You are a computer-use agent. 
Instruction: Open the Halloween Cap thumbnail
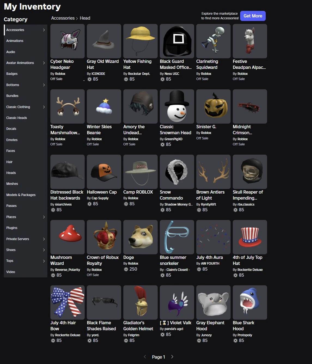click(x=104, y=172)
